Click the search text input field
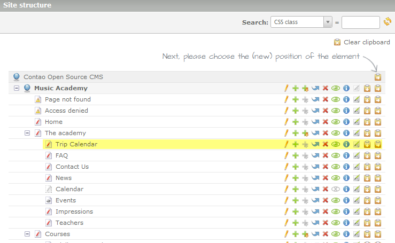 [x=360, y=22]
